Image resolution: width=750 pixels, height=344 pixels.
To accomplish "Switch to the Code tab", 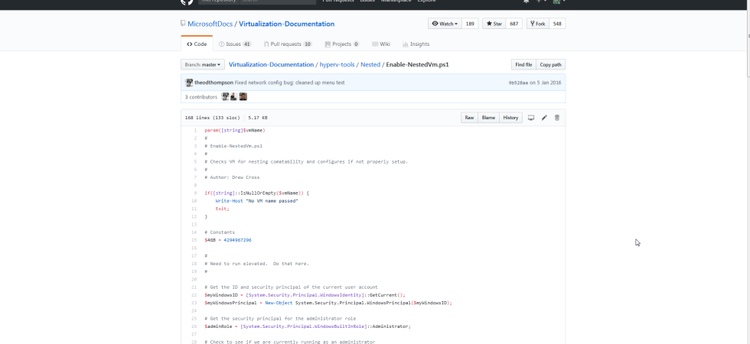I will (197, 44).
